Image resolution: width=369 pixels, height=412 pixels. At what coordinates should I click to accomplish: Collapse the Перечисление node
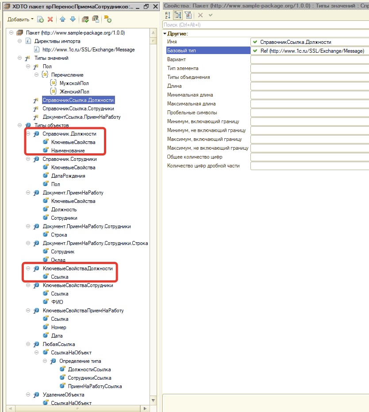tap(36, 74)
